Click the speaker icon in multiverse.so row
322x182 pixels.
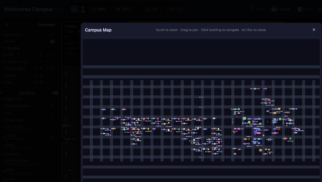(x=35, y=61)
